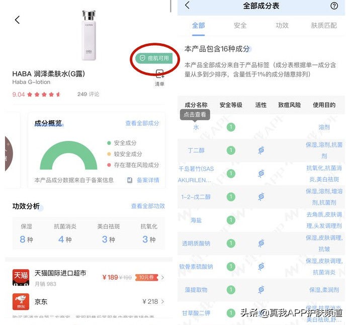Switch to the 功效 tab
The image size is (350, 325).
pyautogui.click(x=282, y=26)
